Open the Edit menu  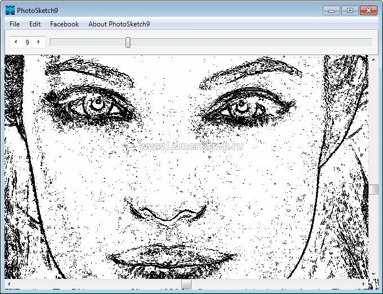tap(35, 24)
